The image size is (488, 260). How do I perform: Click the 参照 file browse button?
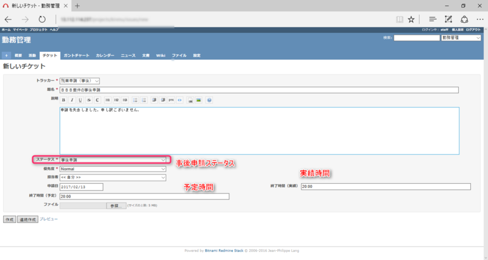pos(116,206)
